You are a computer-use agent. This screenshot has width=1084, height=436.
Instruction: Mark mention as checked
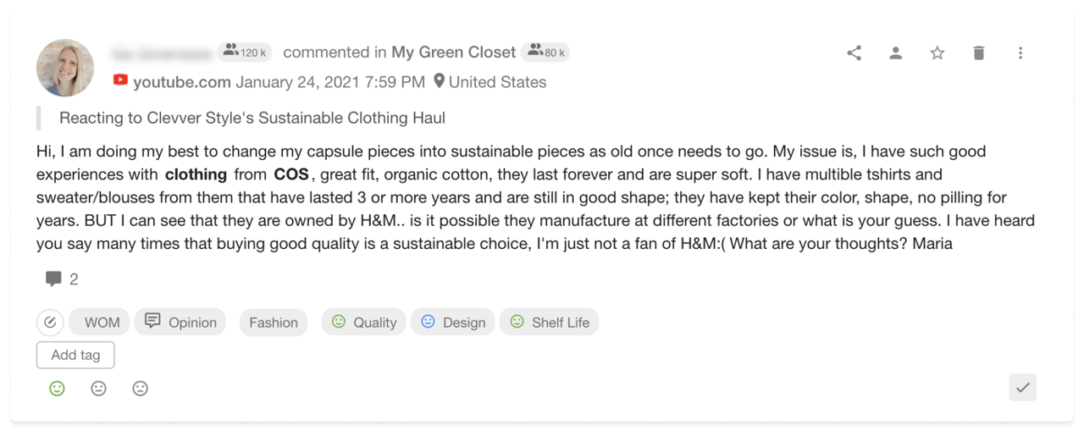pos(1023,388)
